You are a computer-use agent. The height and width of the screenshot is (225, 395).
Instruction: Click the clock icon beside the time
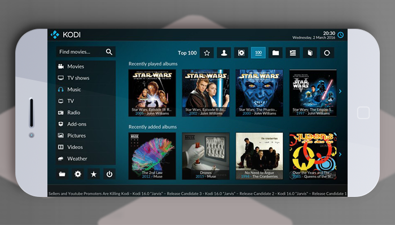341,35
